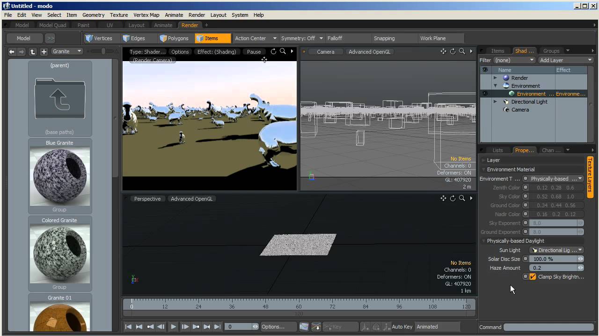
Task: Click frame 48 on the timeline
Action: (266, 307)
